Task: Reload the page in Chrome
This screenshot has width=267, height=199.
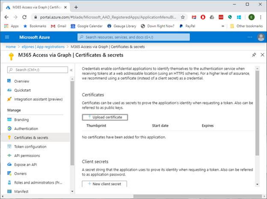Action: pyautogui.click(x=24, y=17)
